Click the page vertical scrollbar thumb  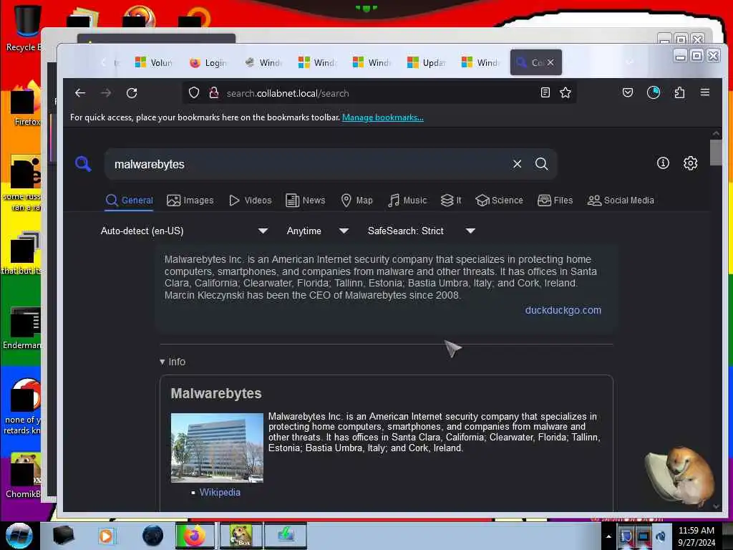[716, 153]
